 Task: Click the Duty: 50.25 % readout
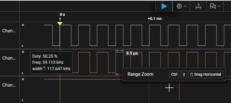pyautogui.click(x=45, y=56)
